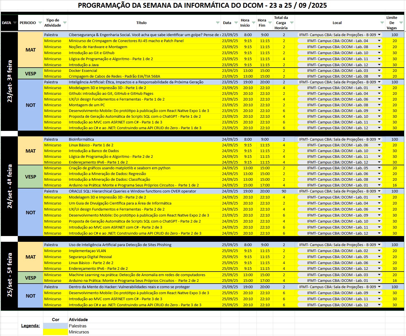Click the PERIODO column filter icon
The image size is (406, 336).
40,23
